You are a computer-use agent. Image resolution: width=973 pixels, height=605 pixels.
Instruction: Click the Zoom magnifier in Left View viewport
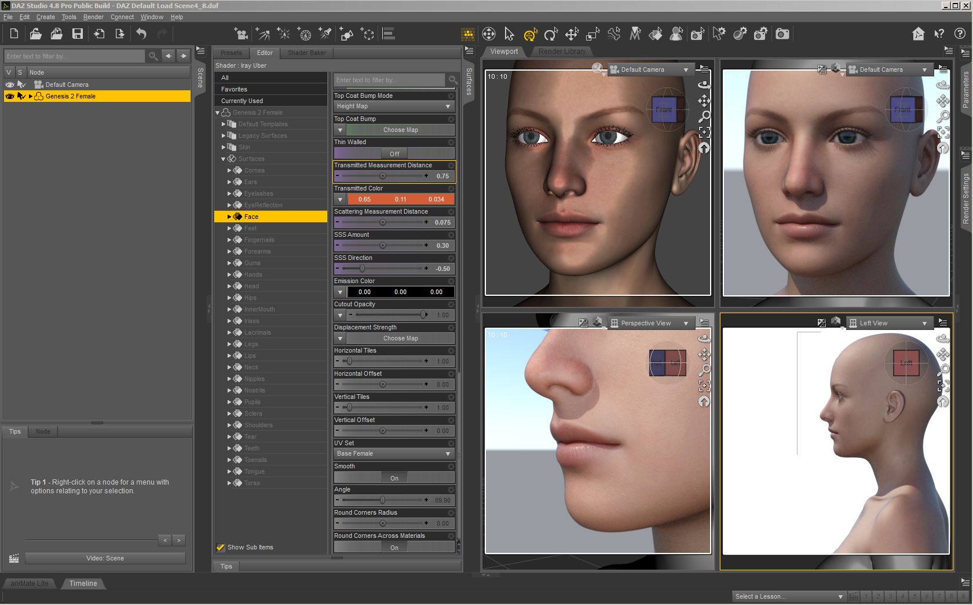coord(943,370)
